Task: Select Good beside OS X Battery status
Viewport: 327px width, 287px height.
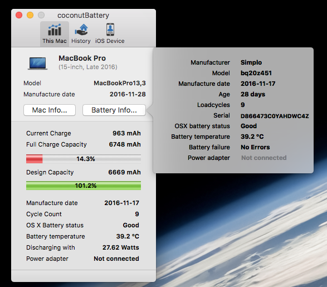Action: [131, 225]
